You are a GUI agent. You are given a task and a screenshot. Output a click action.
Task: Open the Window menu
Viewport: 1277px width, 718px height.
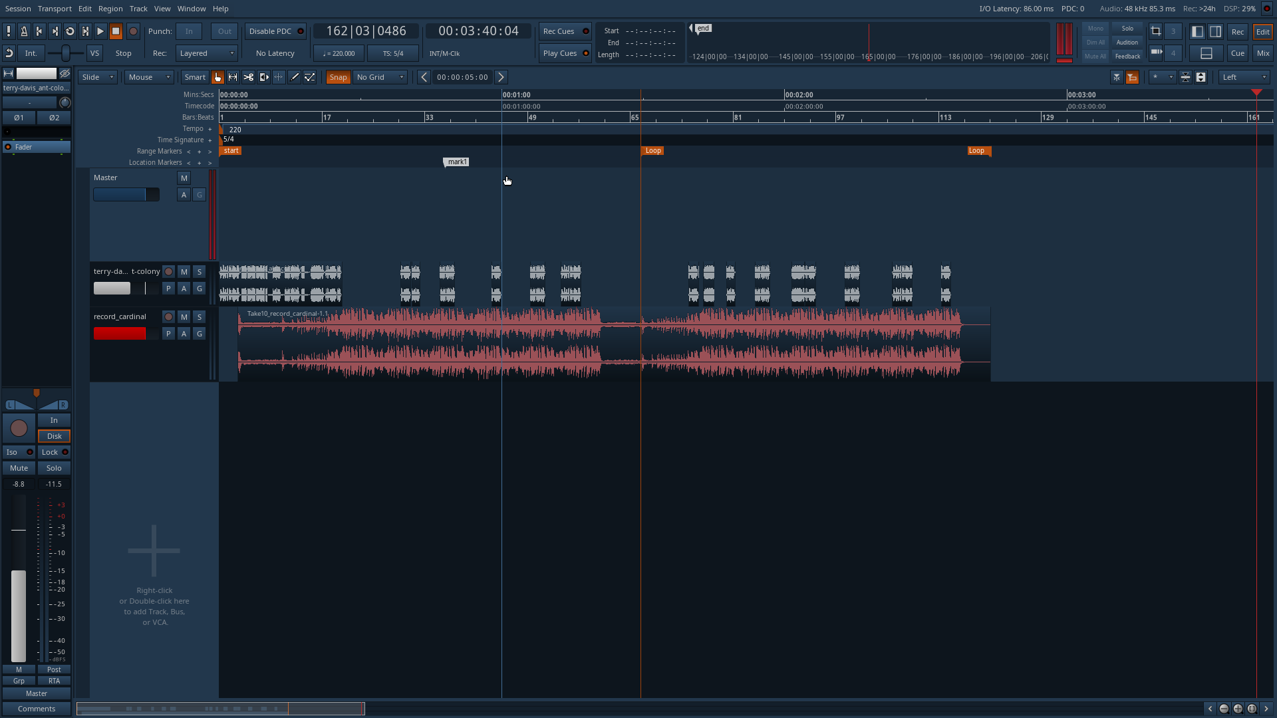tap(192, 9)
